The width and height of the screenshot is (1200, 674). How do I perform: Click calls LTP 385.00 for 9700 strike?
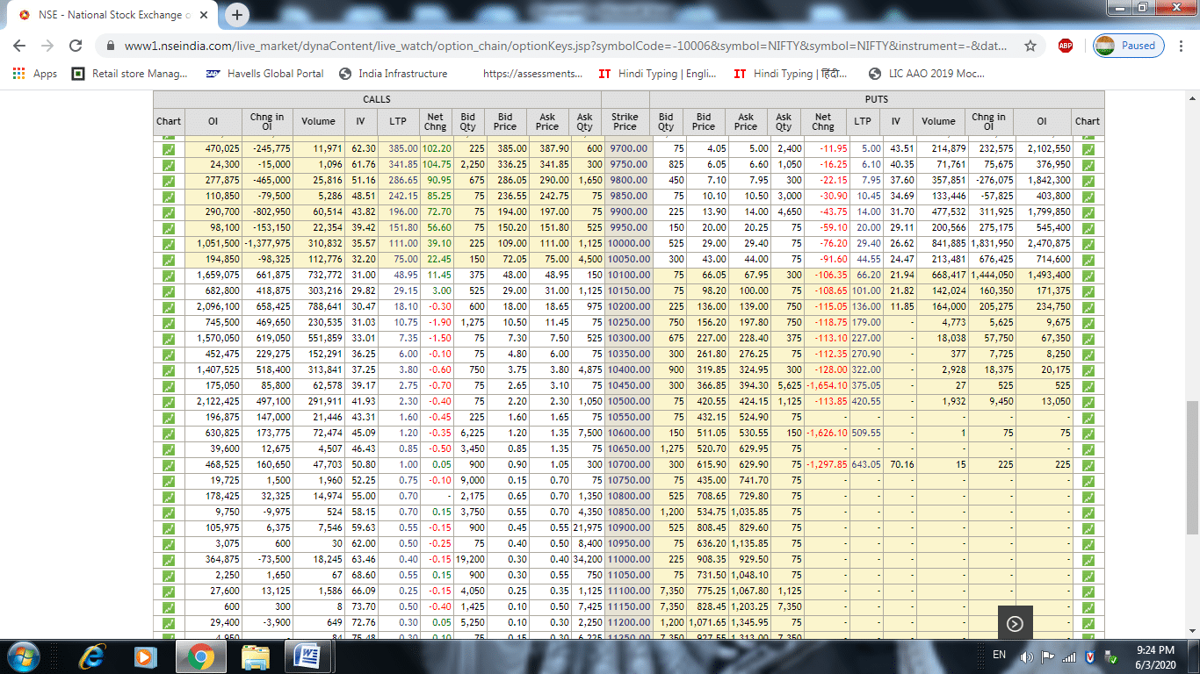coord(403,149)
